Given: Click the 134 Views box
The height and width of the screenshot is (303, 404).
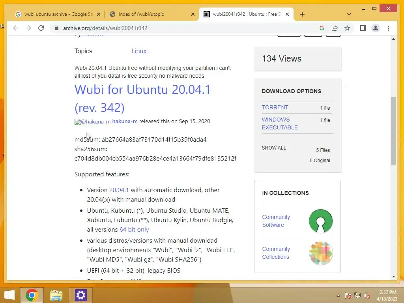Looking at the screenshot, I should click(297, 59).
